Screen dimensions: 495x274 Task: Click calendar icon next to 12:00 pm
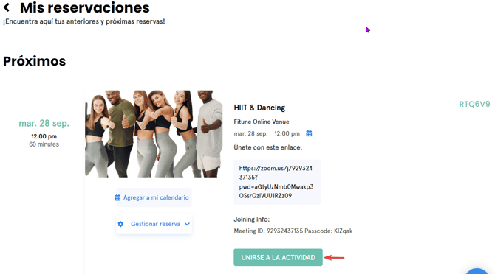pyautogui.click(x=309, y=133)
